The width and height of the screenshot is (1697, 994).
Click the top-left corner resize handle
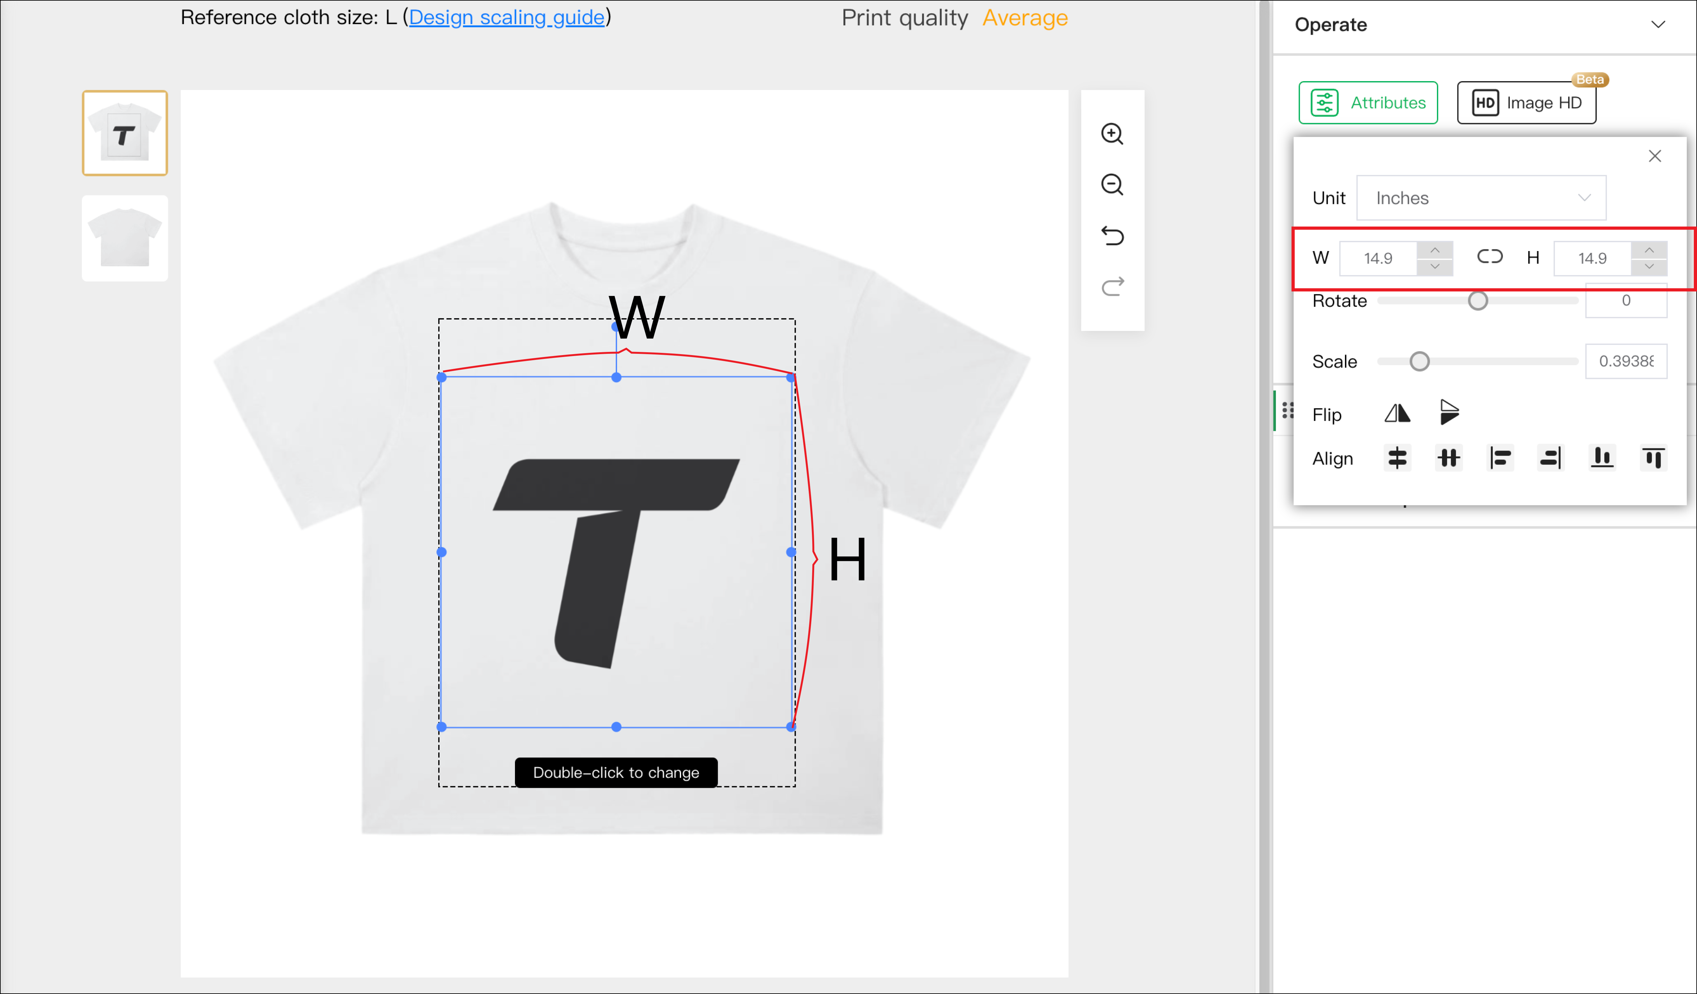click(x=442, y=378)
